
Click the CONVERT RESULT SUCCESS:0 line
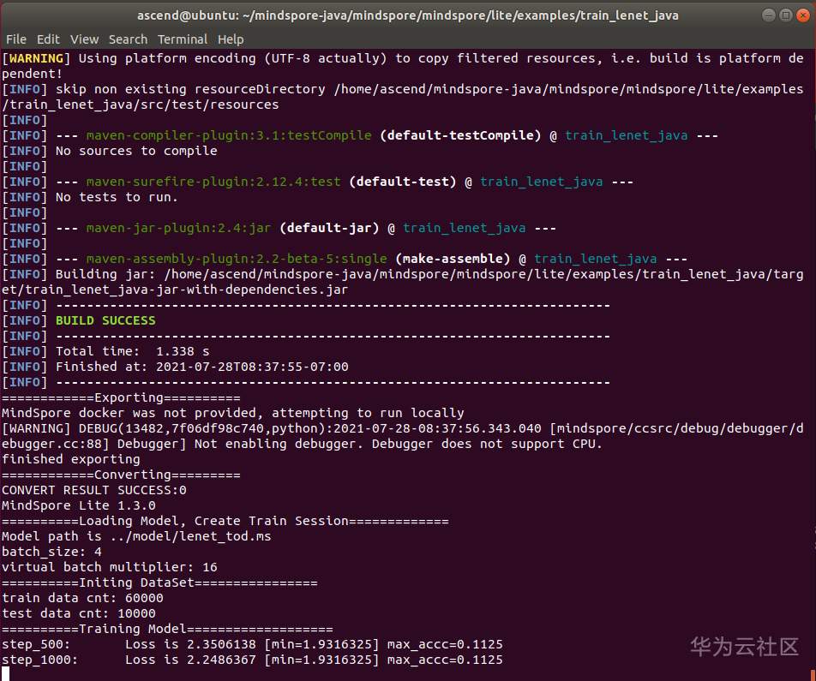[94, 490]
